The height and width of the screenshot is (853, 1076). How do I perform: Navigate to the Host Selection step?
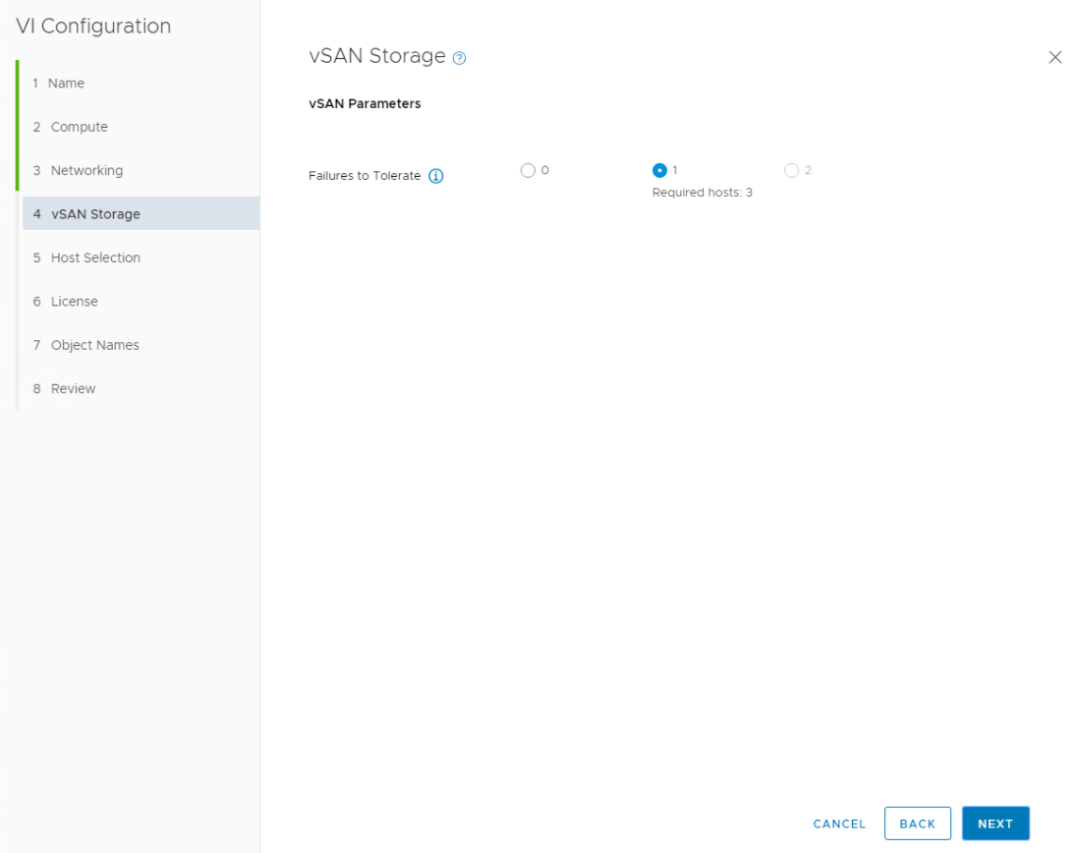point(95,257)
